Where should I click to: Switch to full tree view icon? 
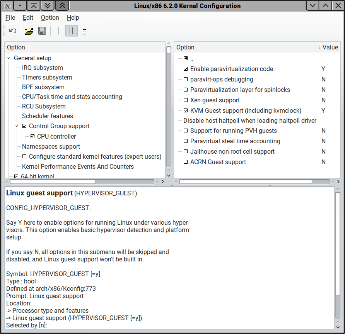[84, 31]
